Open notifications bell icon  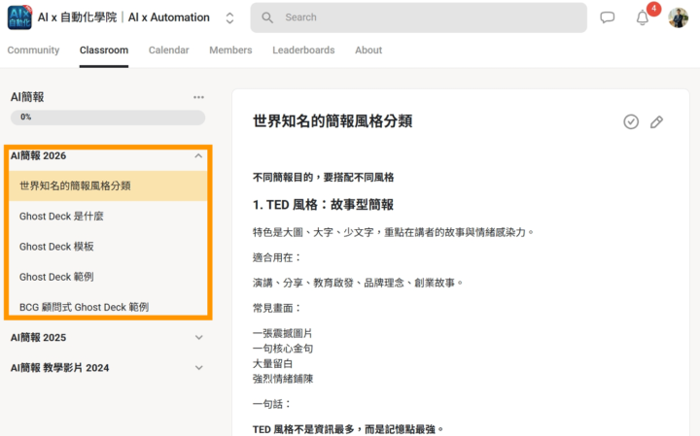coord(643,17)
